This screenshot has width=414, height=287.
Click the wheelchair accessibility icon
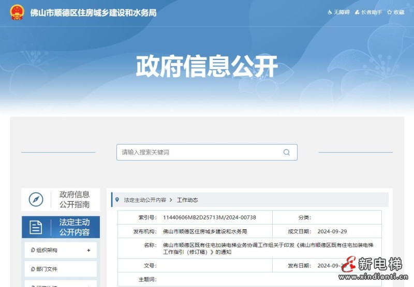[330, 12]
